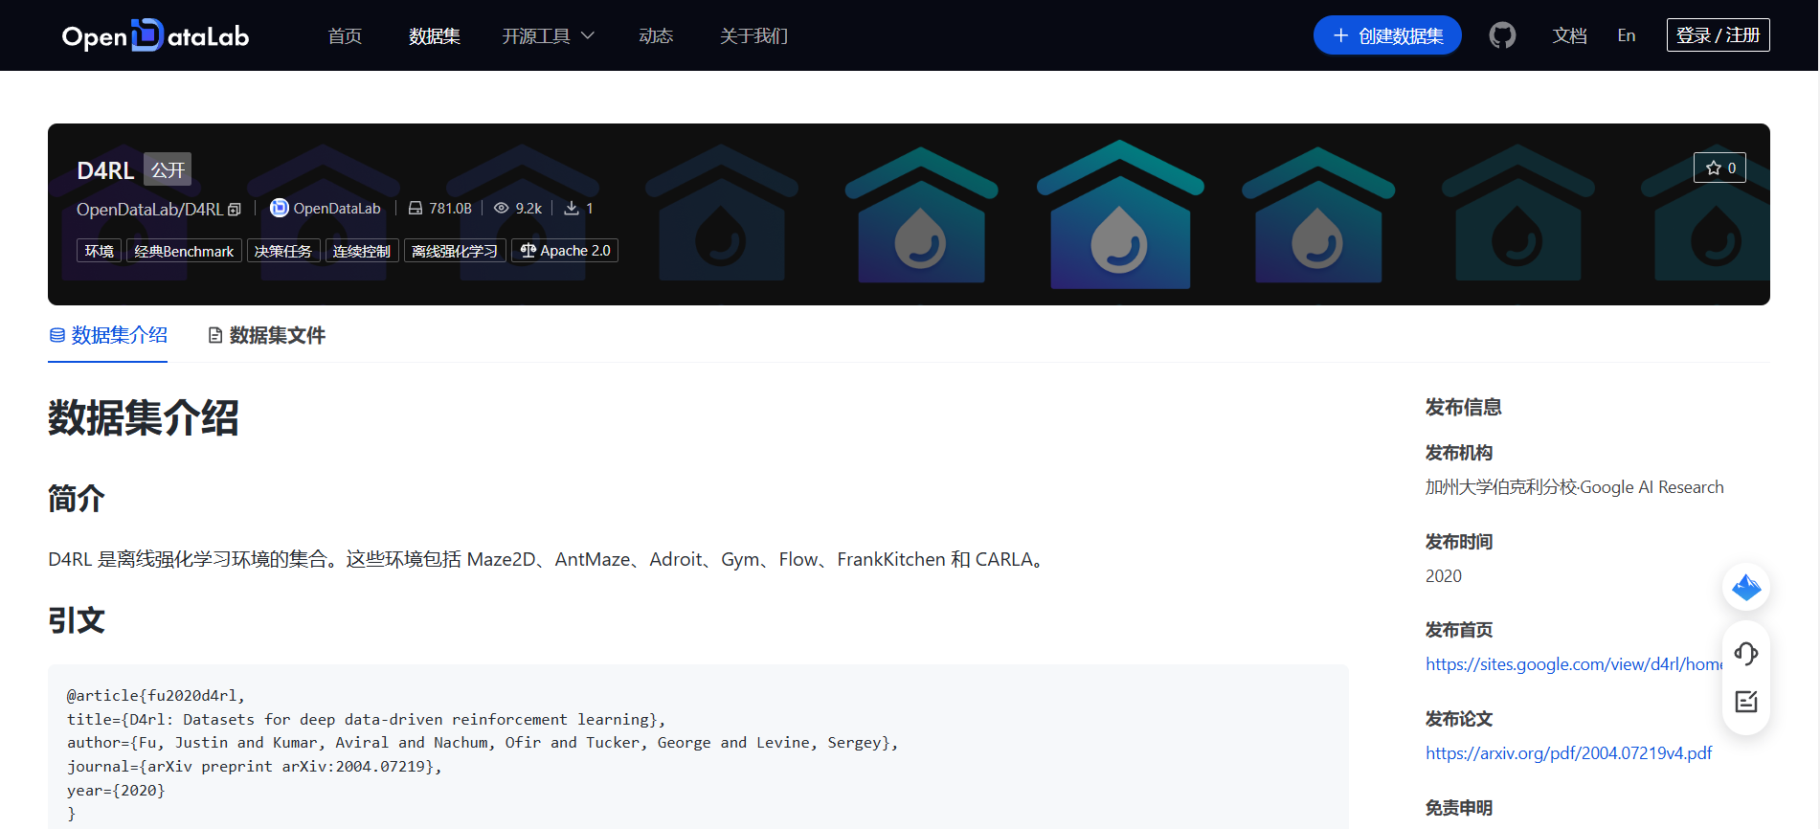Click the 发布时间 value 2020
This screenshot has height=829, width=1820.
click(1444, 576)
